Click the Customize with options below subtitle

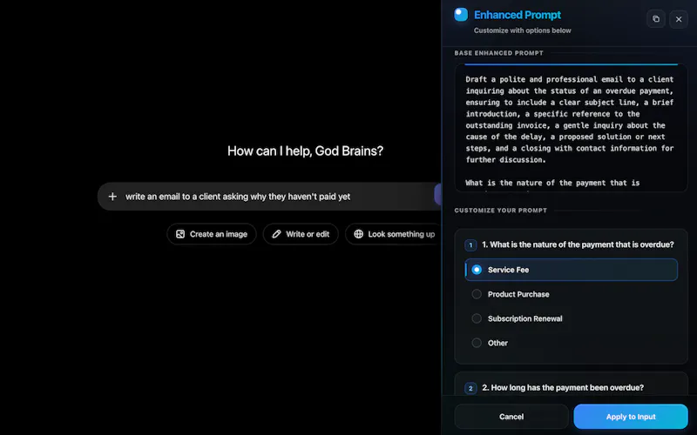click(x=522, y=30)
